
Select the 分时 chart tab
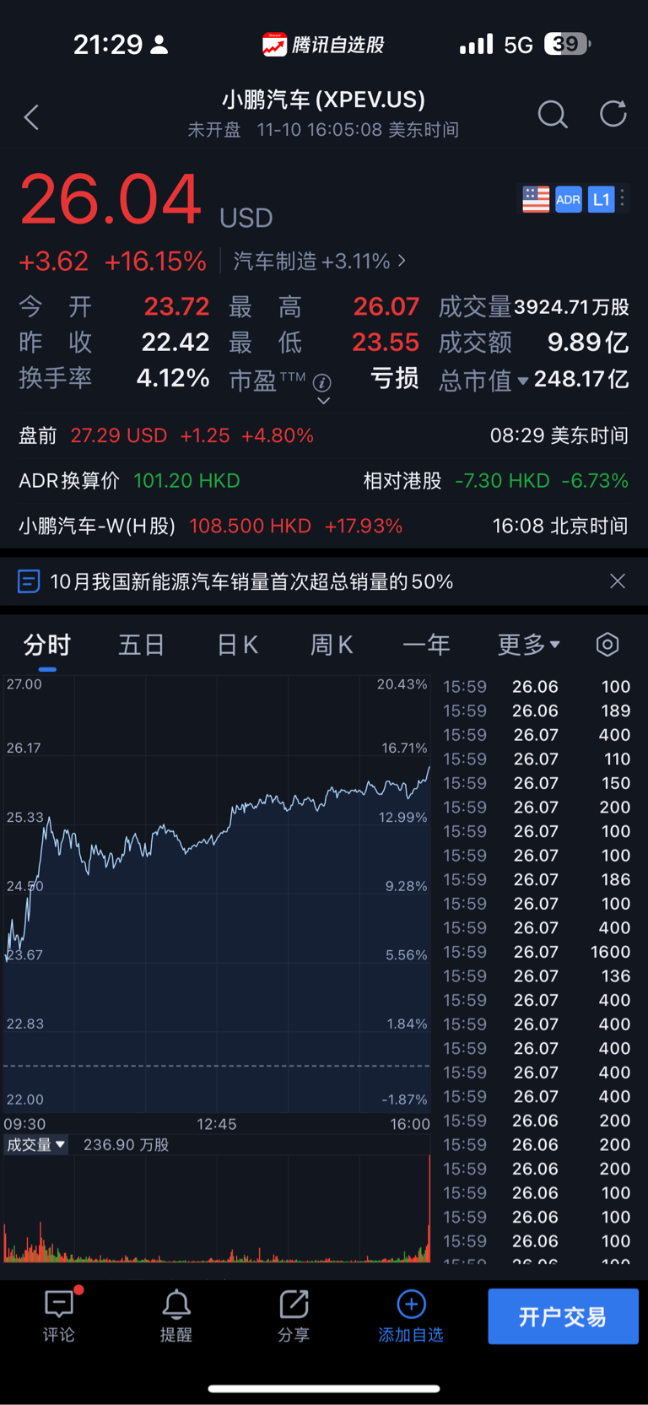pos(47,645)
